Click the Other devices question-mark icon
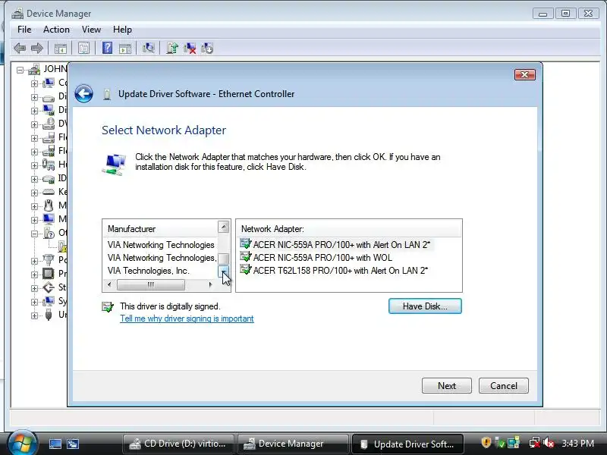The image size is (607, 455). [x=49, y=233]
